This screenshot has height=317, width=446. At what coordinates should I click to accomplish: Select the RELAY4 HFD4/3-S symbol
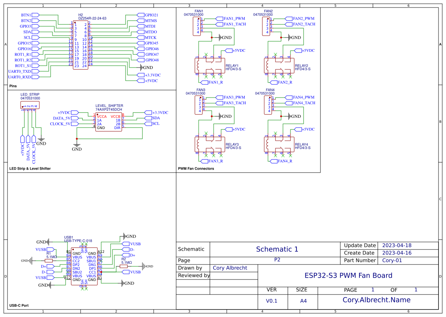click(x=279, y=144)
